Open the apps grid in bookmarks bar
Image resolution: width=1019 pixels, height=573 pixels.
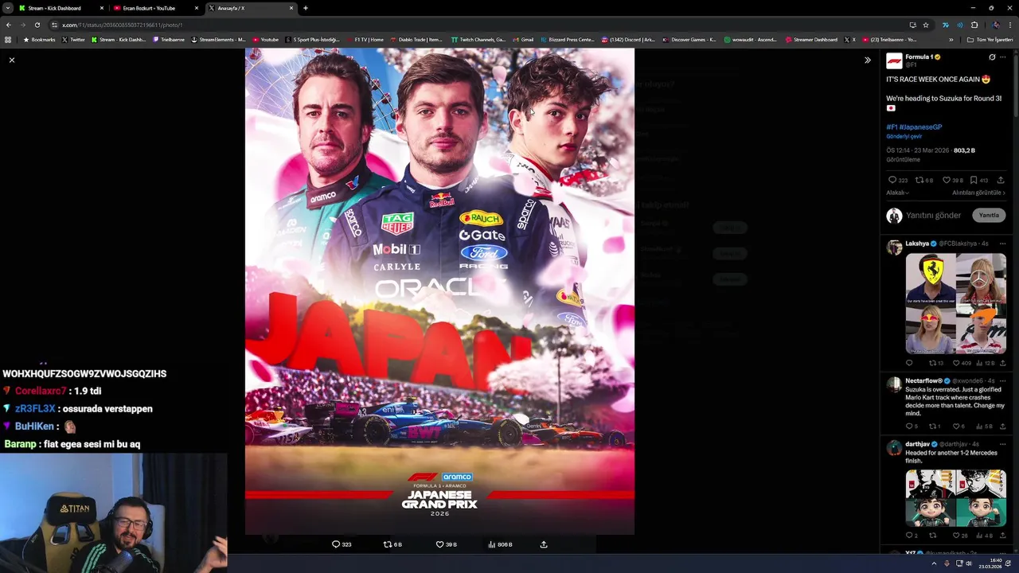pyautogui.click(x=8, y=40)
